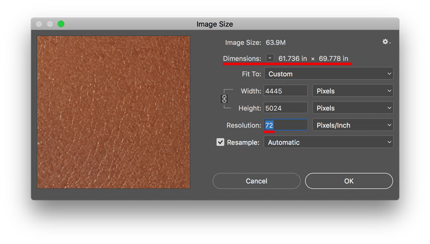The image size is (430, 244).
Task: Click the minimize button in title bar
Action: pos(50,24)
